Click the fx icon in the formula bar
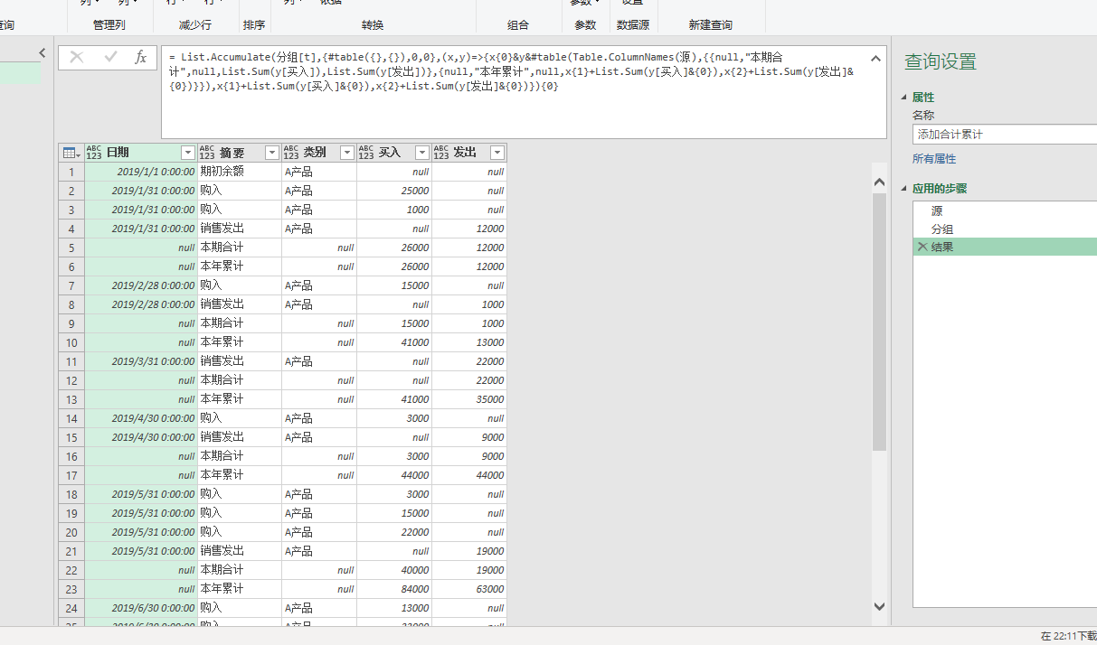 tap(140, 57)
